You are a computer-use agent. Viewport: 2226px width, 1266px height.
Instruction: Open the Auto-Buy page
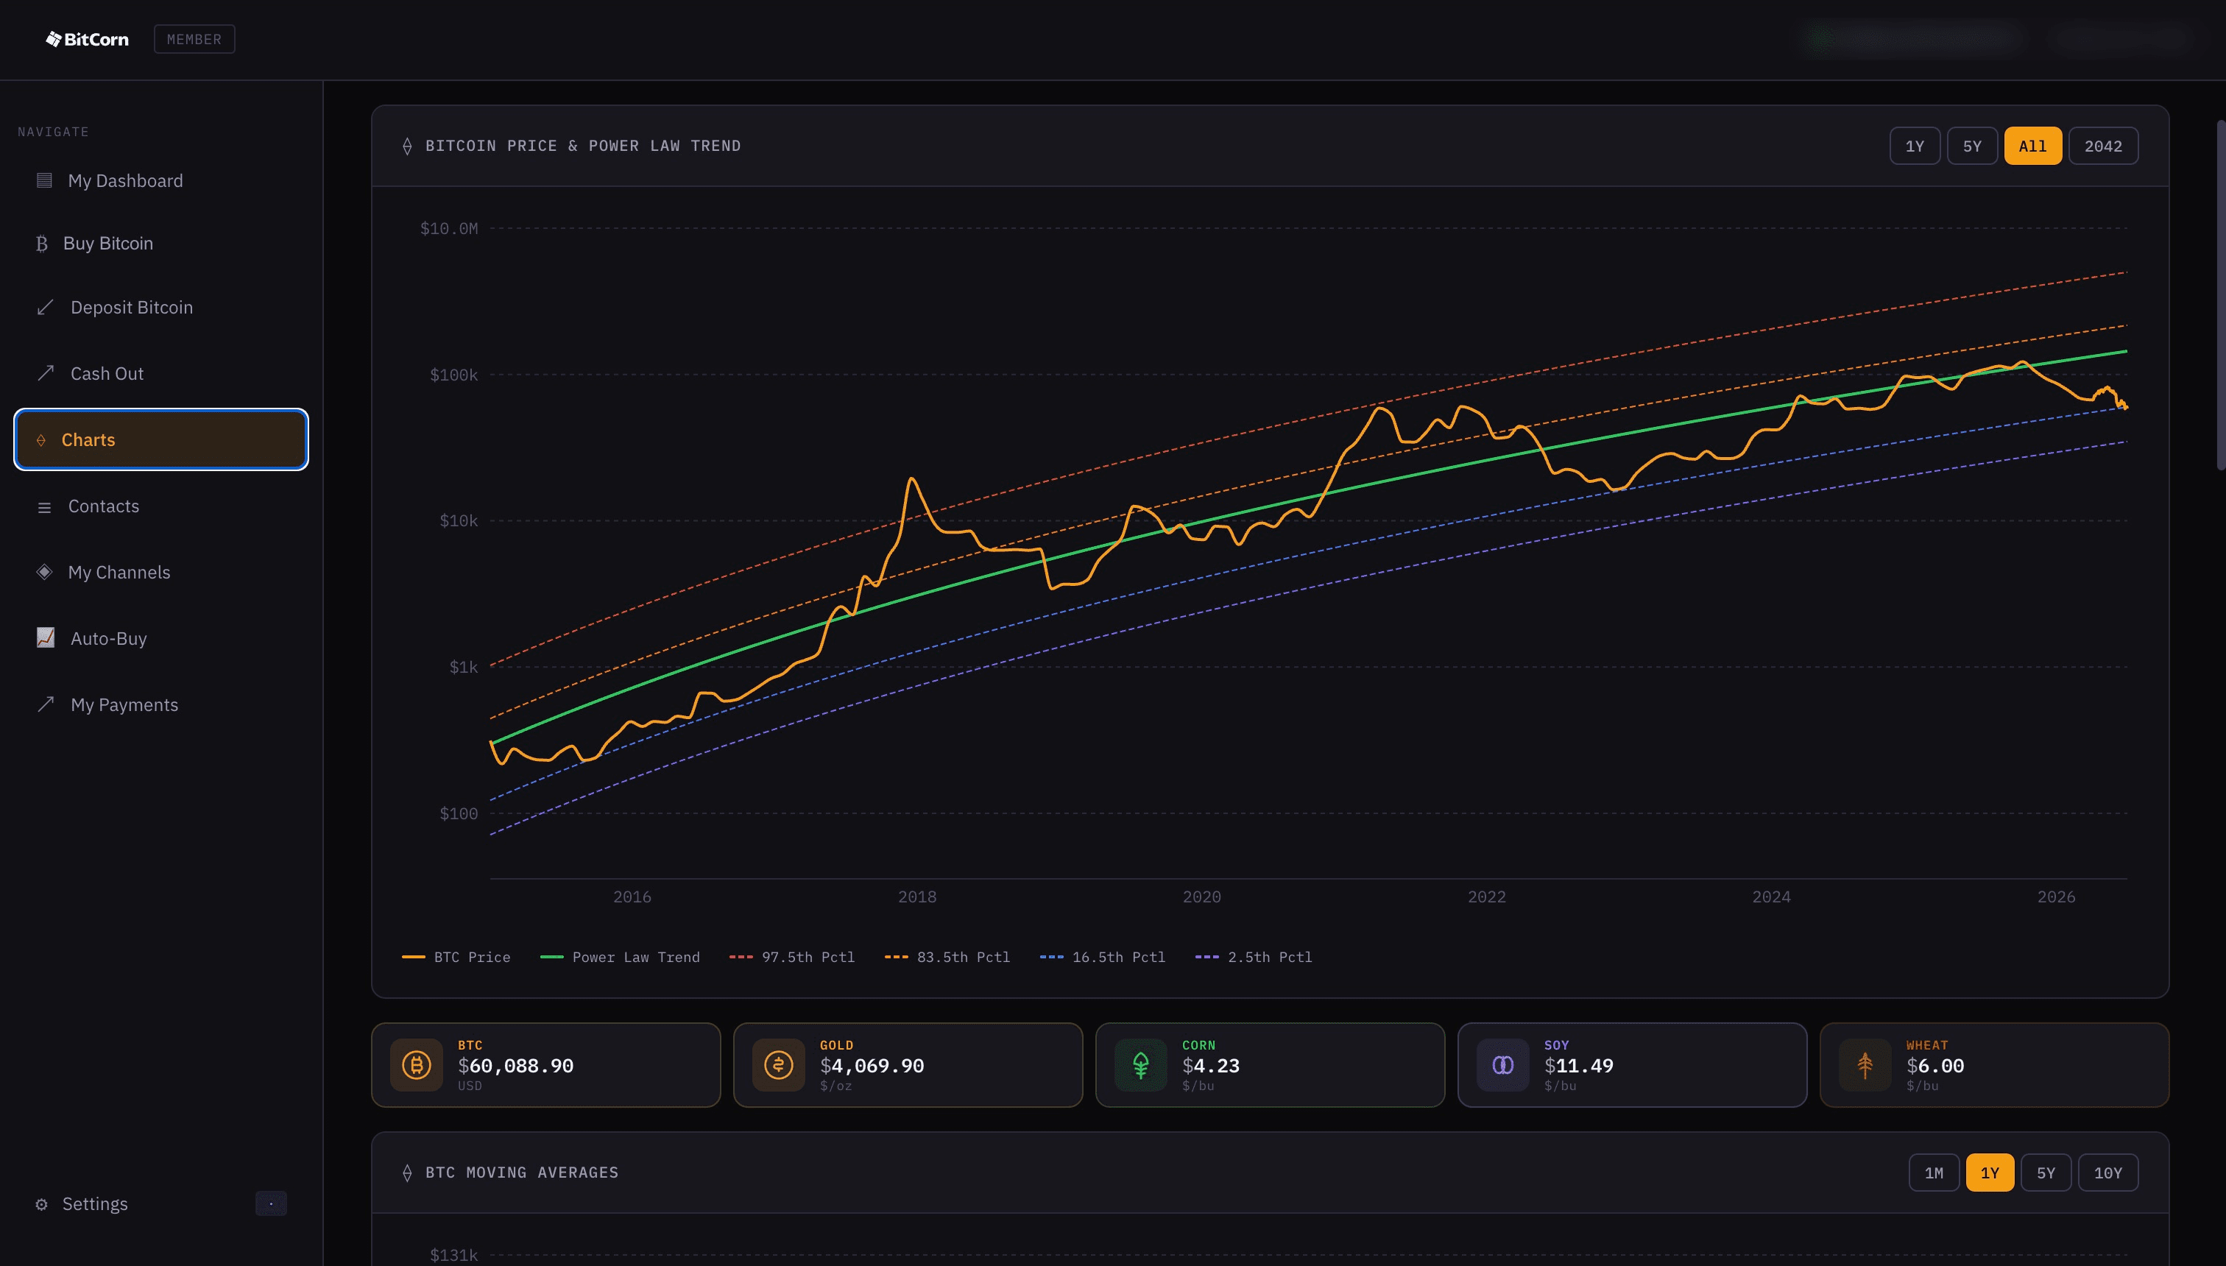162,638
